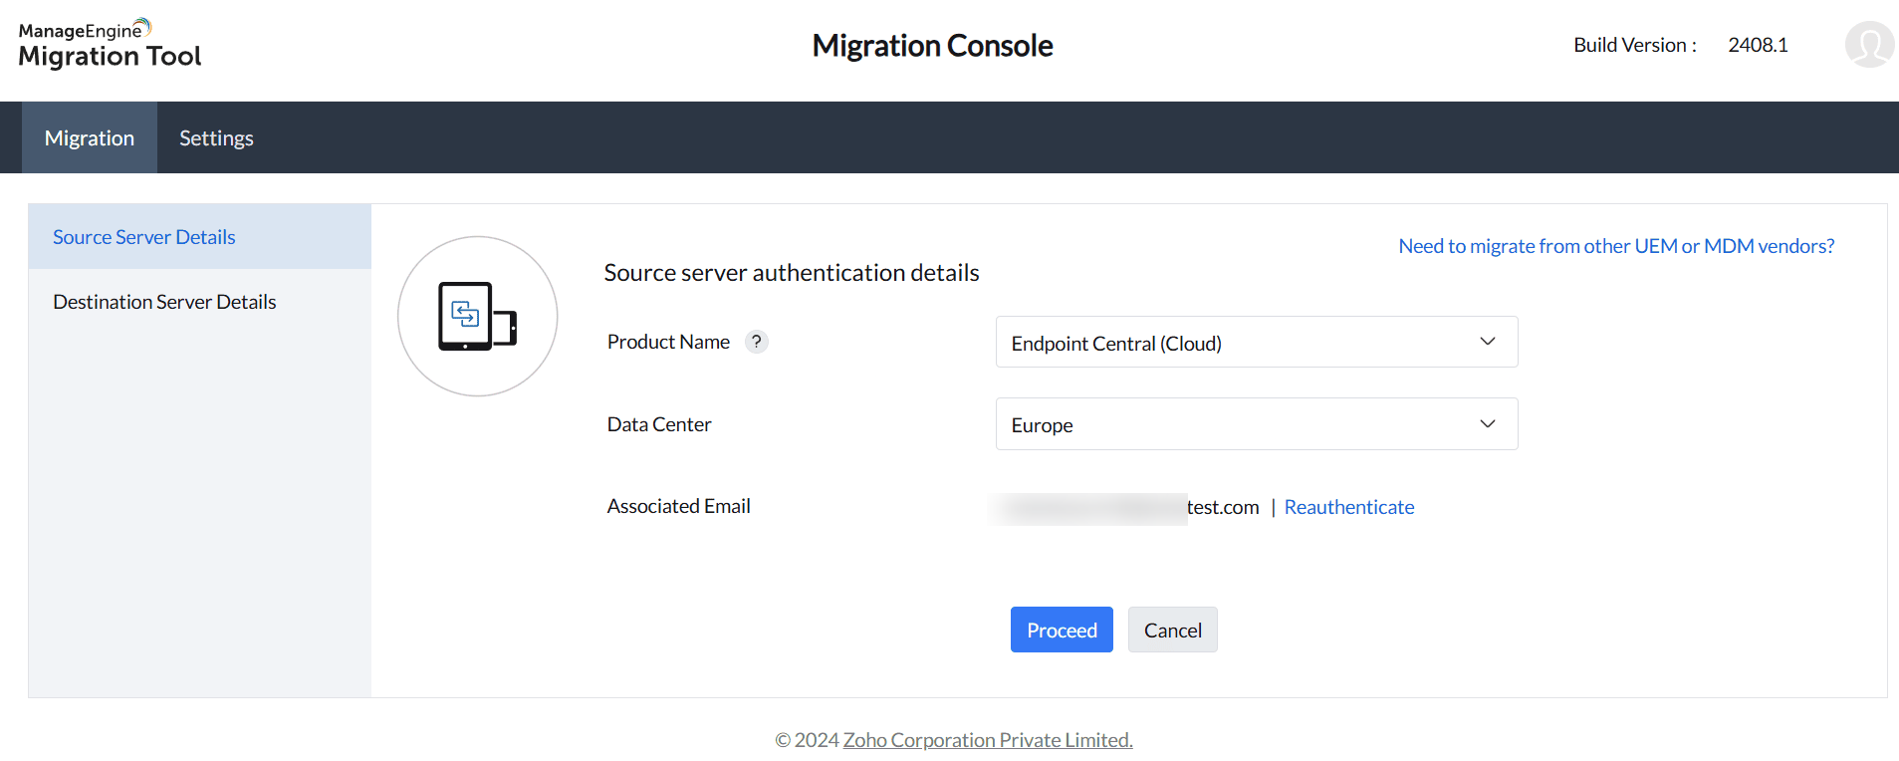1899x761 pixels.
Task: Select Destination Server Details in sidebar
Action: click(164, 302)
